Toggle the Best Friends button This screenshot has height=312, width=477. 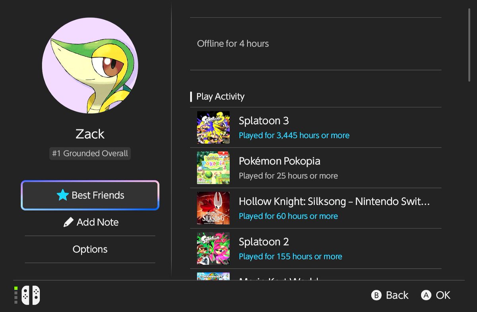90,195
